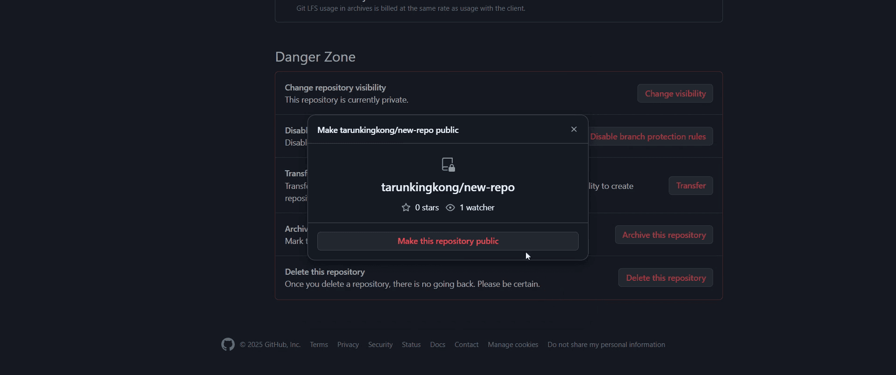Click the Transfer button
Screen dimensions: 896x375
[691, 186]
